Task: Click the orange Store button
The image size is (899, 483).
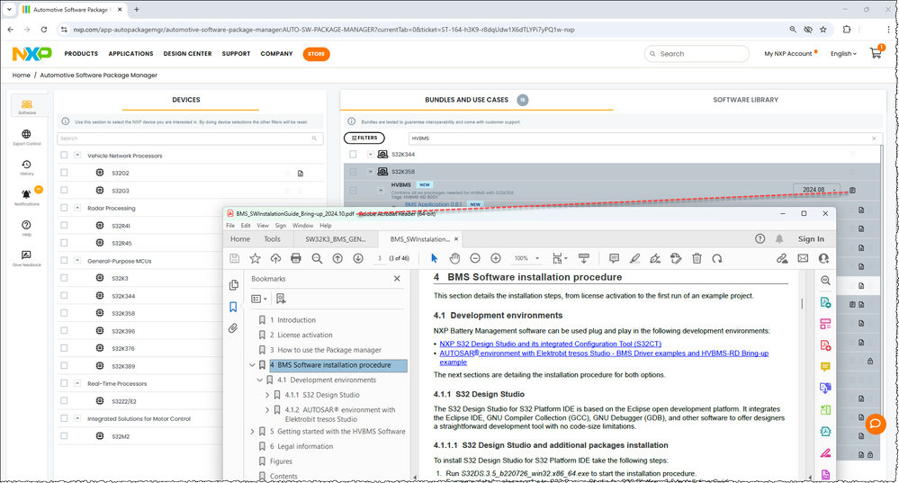Action: pos(316,54)
